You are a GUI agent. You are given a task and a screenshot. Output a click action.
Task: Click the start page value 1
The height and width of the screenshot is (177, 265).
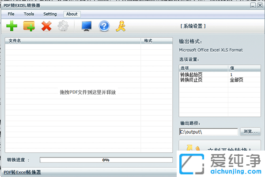(x=231, y=74)
